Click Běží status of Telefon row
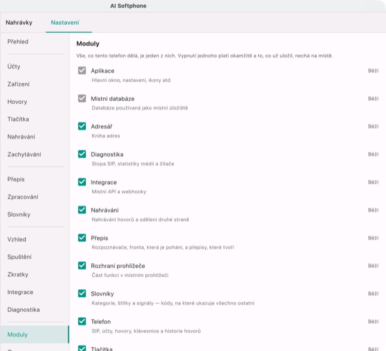Viewport: 386px width, 351px height. (x=373, y=321)
